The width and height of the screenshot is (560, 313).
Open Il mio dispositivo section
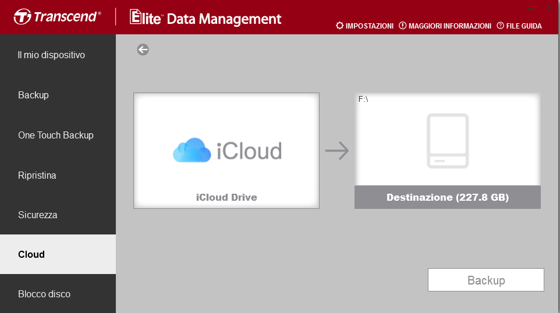coord(58,55)
